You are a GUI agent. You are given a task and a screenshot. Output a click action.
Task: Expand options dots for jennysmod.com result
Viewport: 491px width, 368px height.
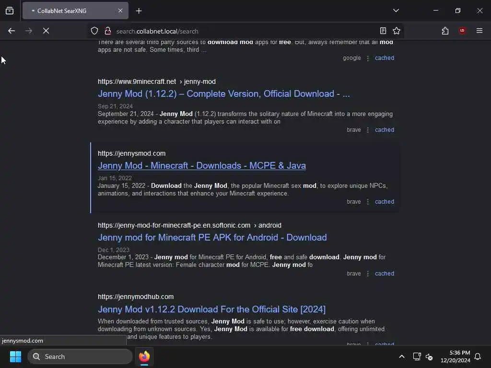[368, 202]
